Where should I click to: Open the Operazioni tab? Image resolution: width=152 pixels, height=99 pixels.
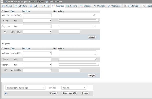click(x=114, y=6)
